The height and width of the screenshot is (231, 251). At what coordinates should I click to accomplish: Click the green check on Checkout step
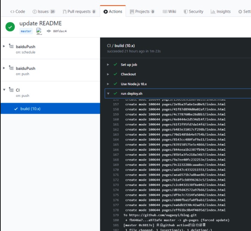(x=115, y=74)
